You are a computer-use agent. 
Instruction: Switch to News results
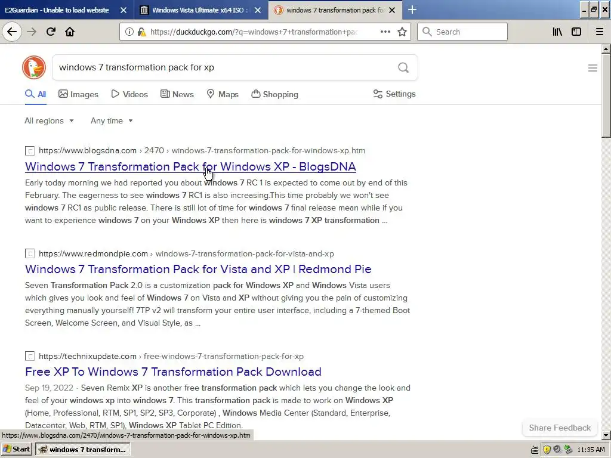[x=177, y=94]
